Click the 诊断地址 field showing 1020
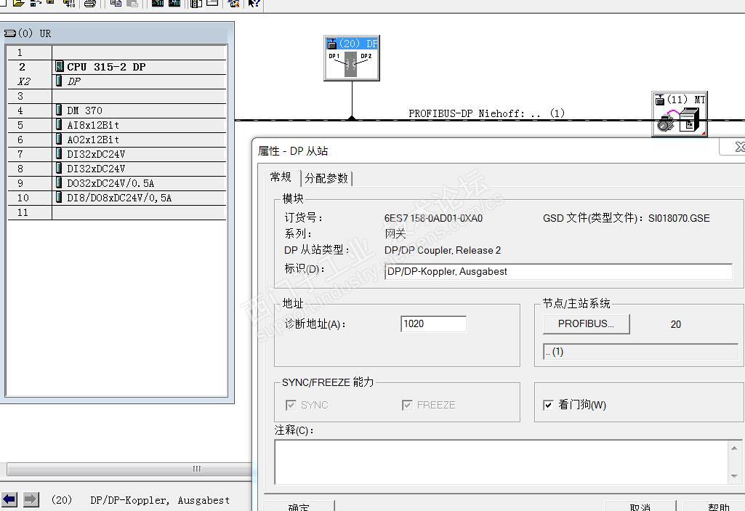The height and width of the screenshot is (511, 745). [433, 323]
